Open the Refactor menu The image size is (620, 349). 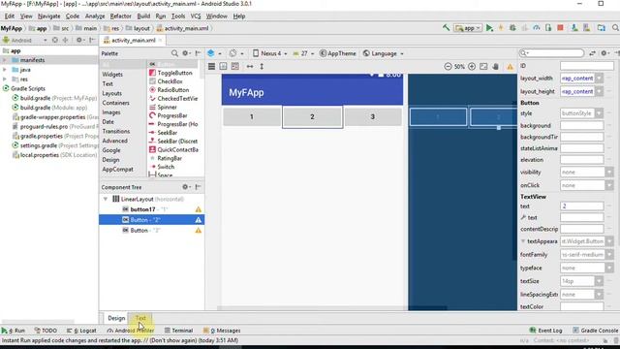click(120, 16)
